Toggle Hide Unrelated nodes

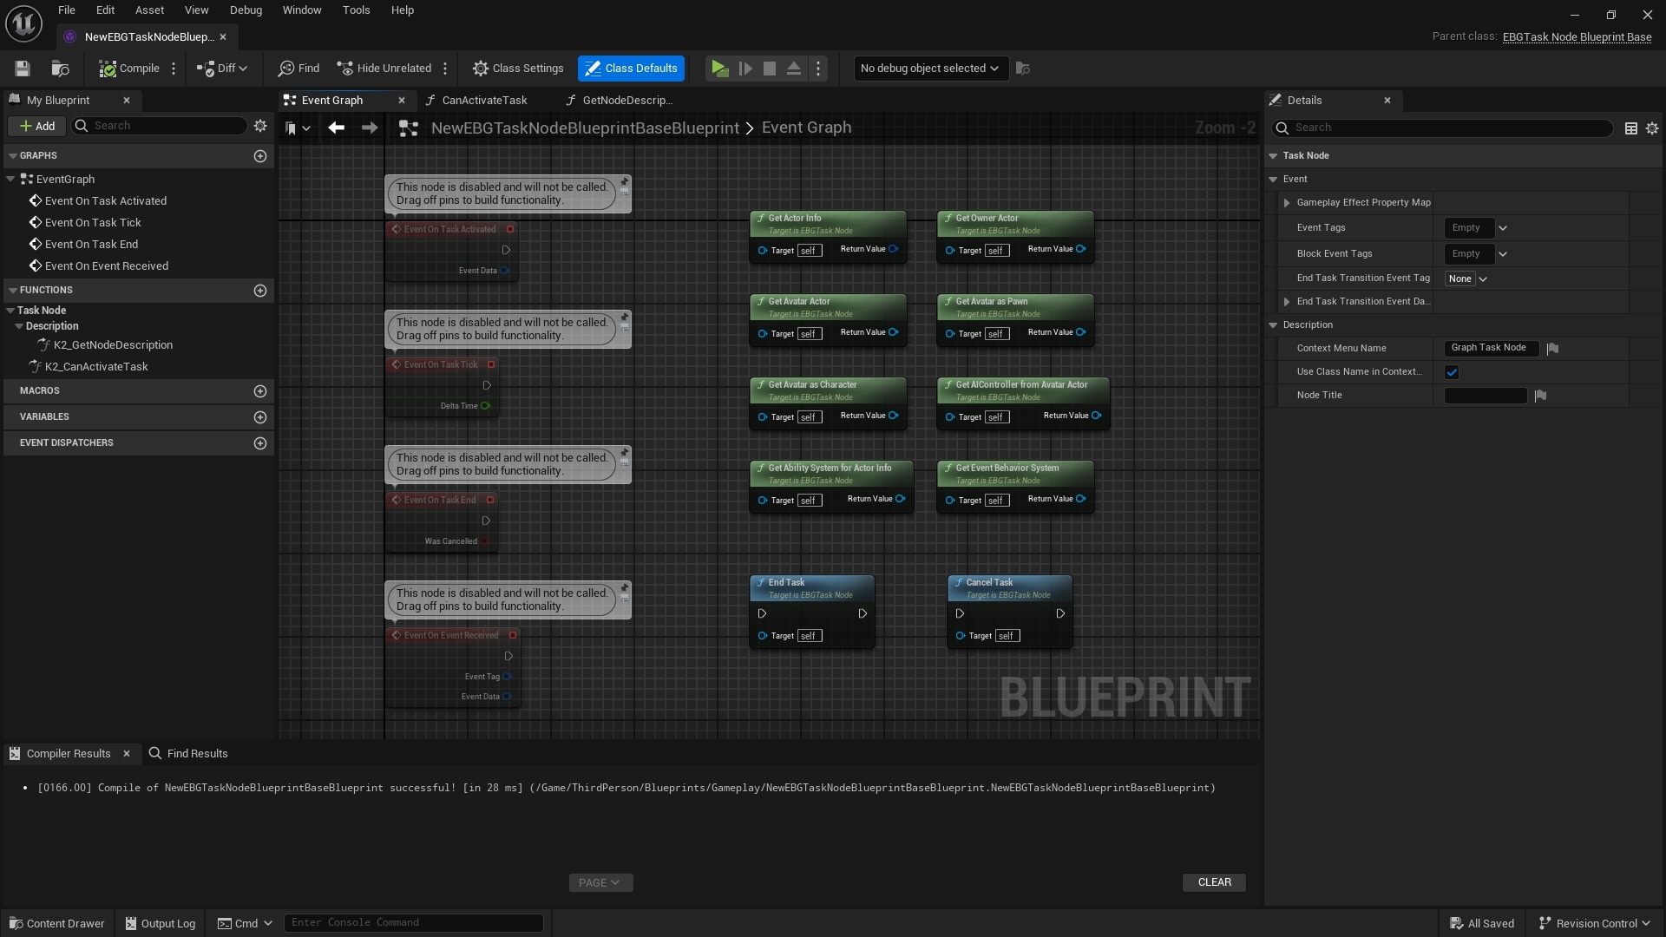[383, 69]
